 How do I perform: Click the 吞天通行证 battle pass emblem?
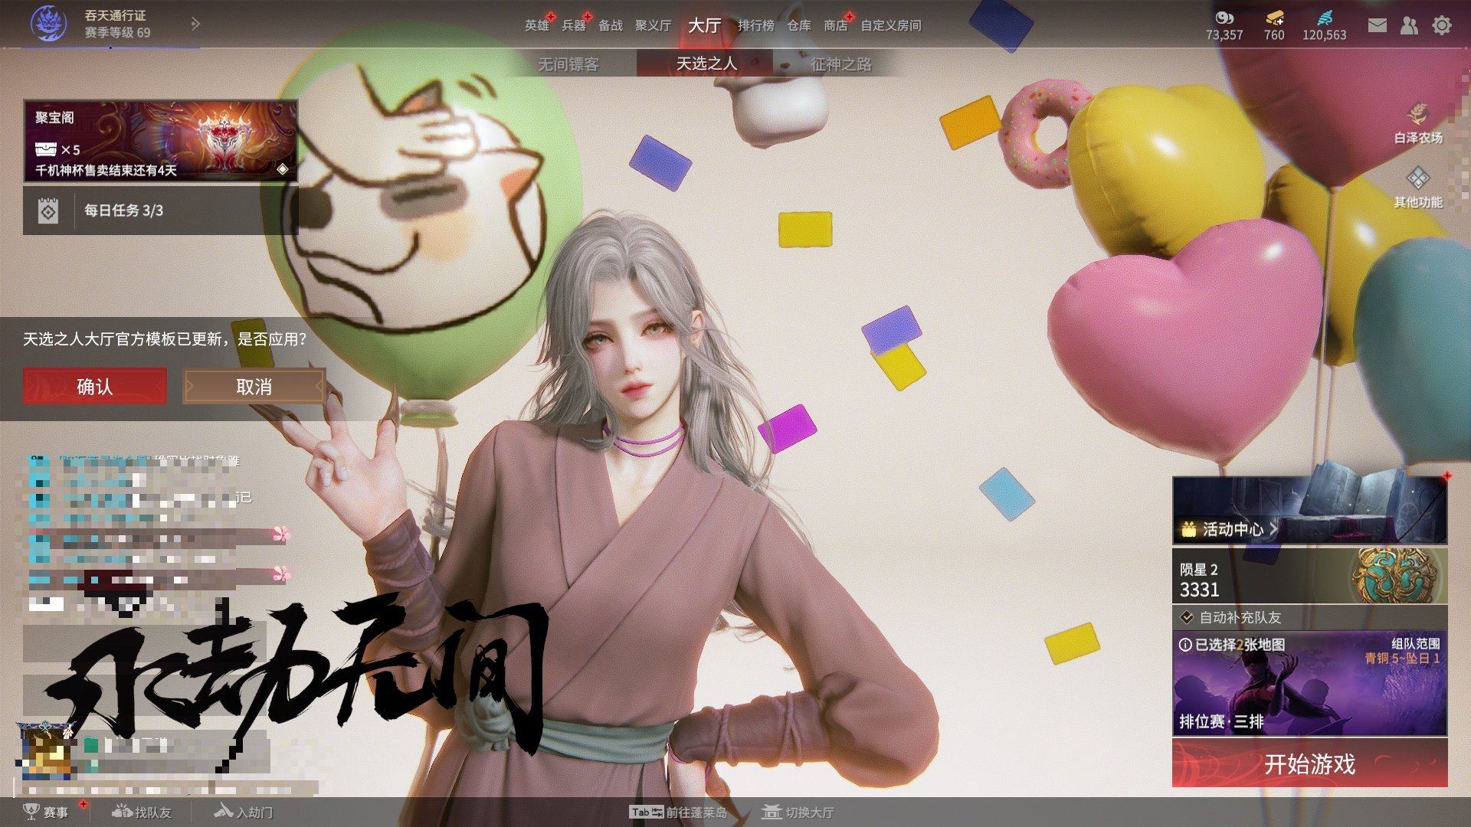coord(48,24)
